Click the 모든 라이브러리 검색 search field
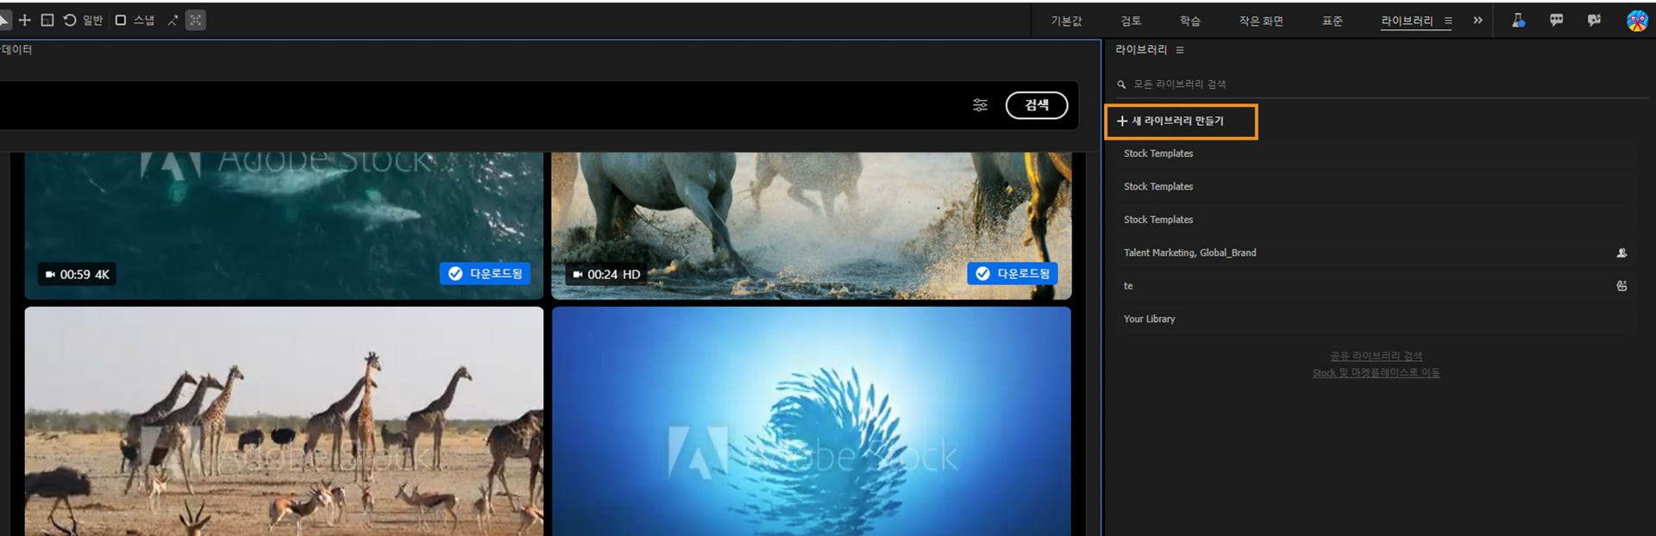The height and width of the screenshot is (536, 1656). point(1381,84)
